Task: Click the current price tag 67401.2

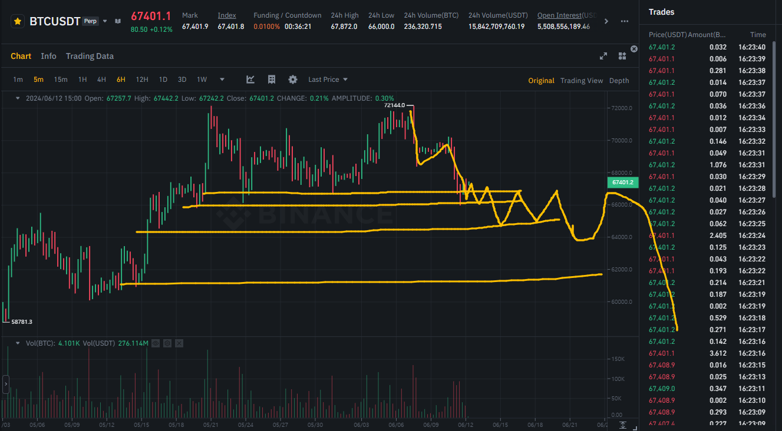Action: click(x=623, y=183)
